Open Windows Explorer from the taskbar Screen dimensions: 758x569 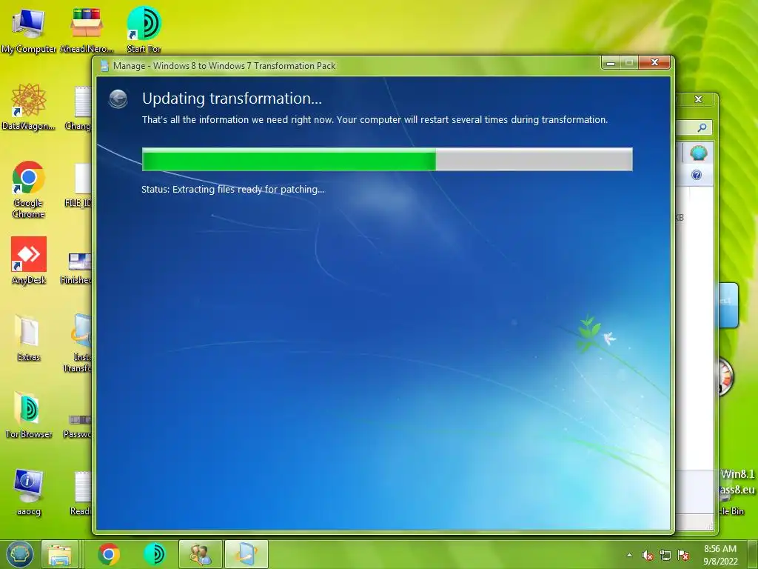point(60,554)
